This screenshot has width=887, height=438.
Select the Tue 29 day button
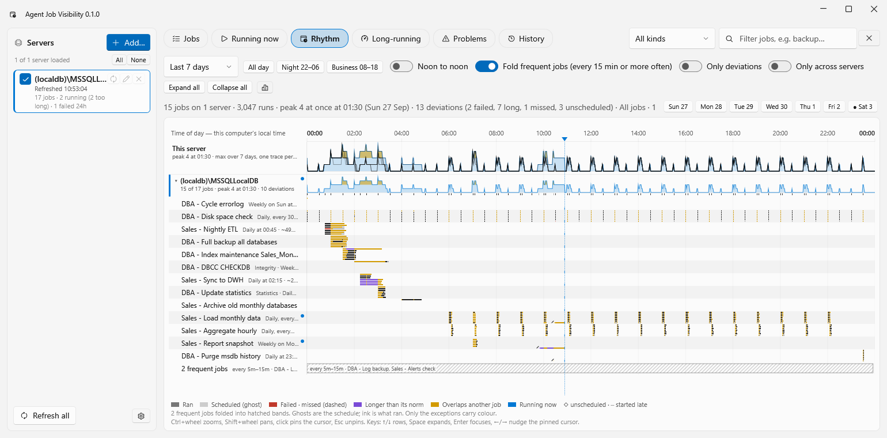click(x=744, y=107)
